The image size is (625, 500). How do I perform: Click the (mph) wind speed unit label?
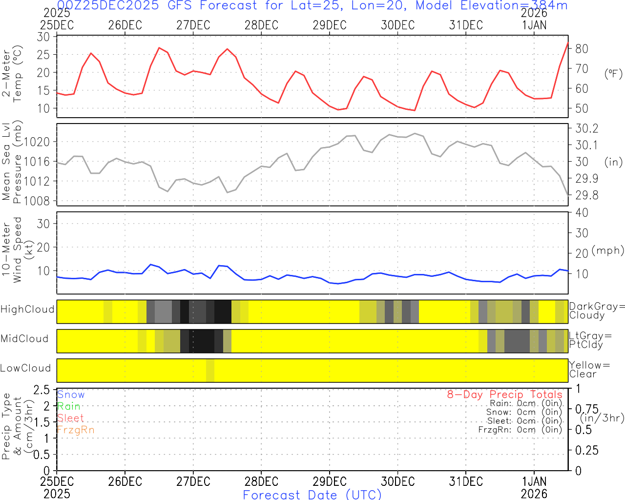[607, 250]
